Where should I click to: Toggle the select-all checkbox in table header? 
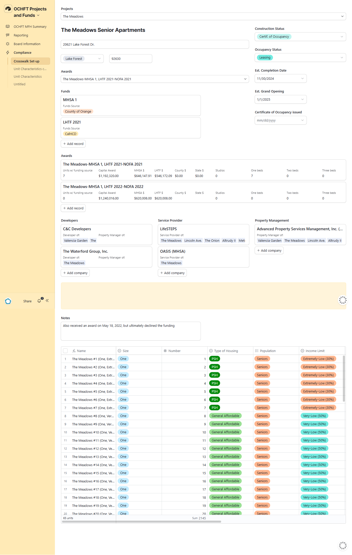click(x=65, y=351)
